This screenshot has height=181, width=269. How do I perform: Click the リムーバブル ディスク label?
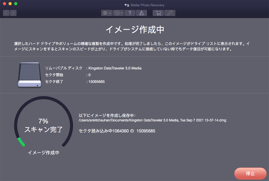64,68
